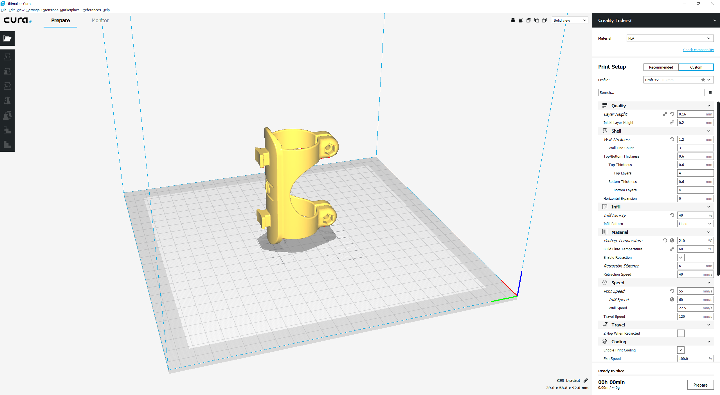The width and height of the screenshot is (720, 395).
Task: Open the File menu
Action: (4, 10)
